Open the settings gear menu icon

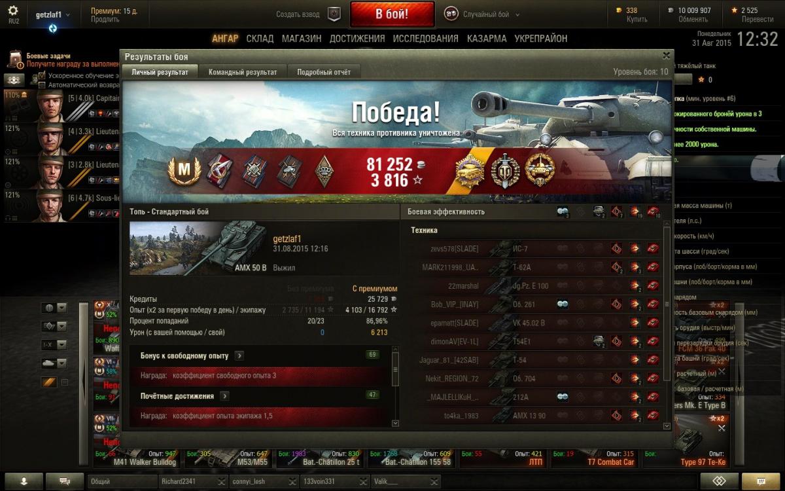13,11
